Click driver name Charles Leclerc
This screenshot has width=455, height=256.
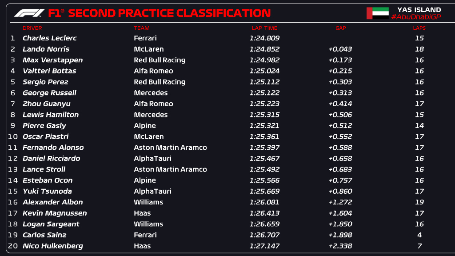49,38
